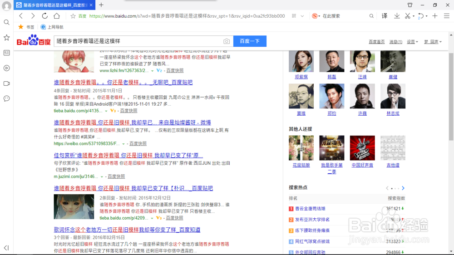Screen dimensions: 454x255
Task: Expand the address bar dropdown chevron
Action: 302,16
